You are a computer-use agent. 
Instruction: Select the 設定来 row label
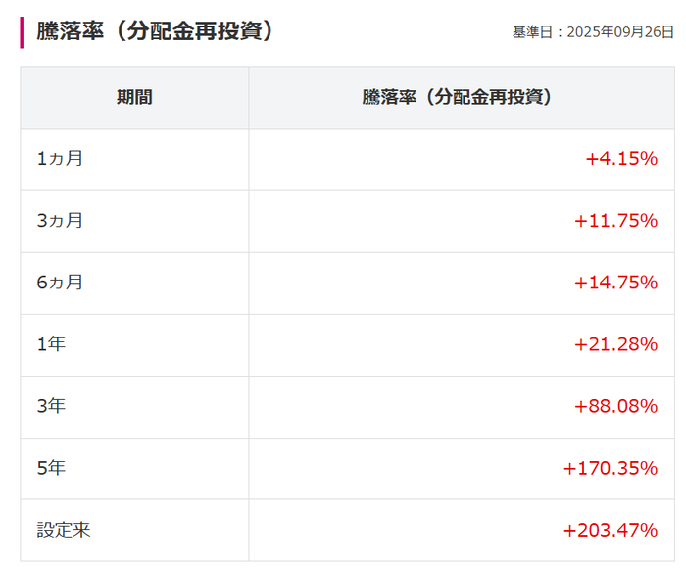coord(64,530)
